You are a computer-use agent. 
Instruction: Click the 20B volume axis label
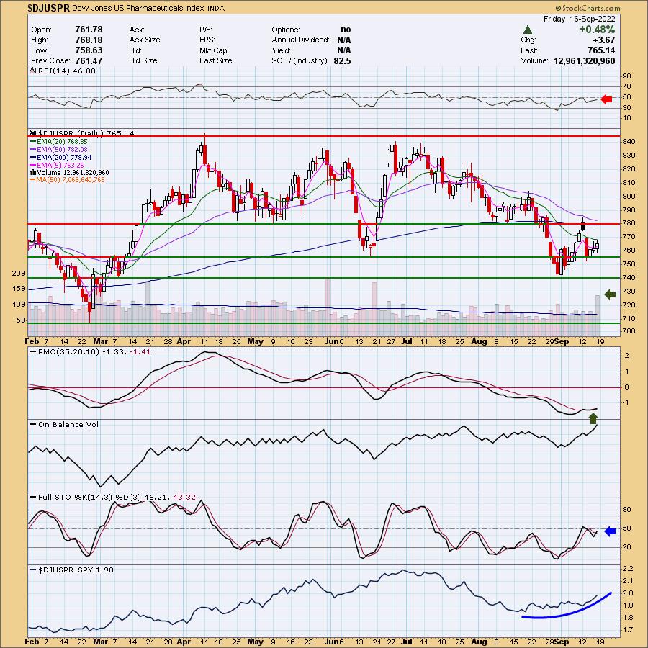[19, 273]
